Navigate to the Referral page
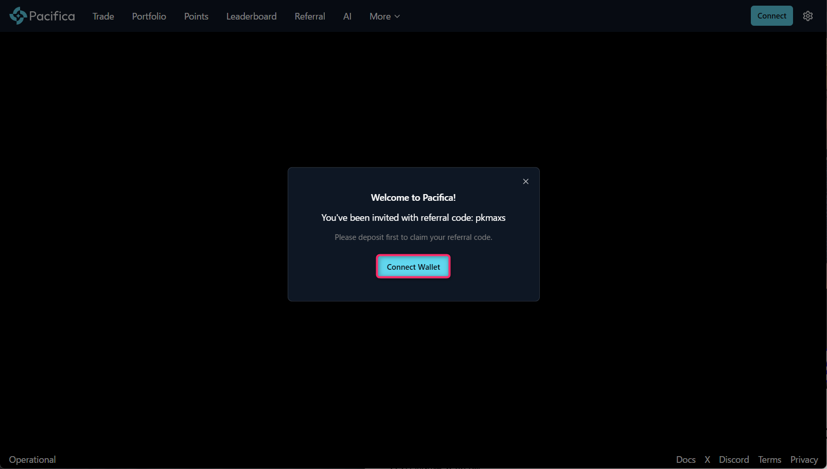Screen dimensions: 827x469 click(x=309, y=16)
